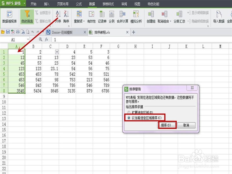Click Reapply (重新应用) filter button
The width and height of the screenshot is (232, 174).
tap(43, 21)
